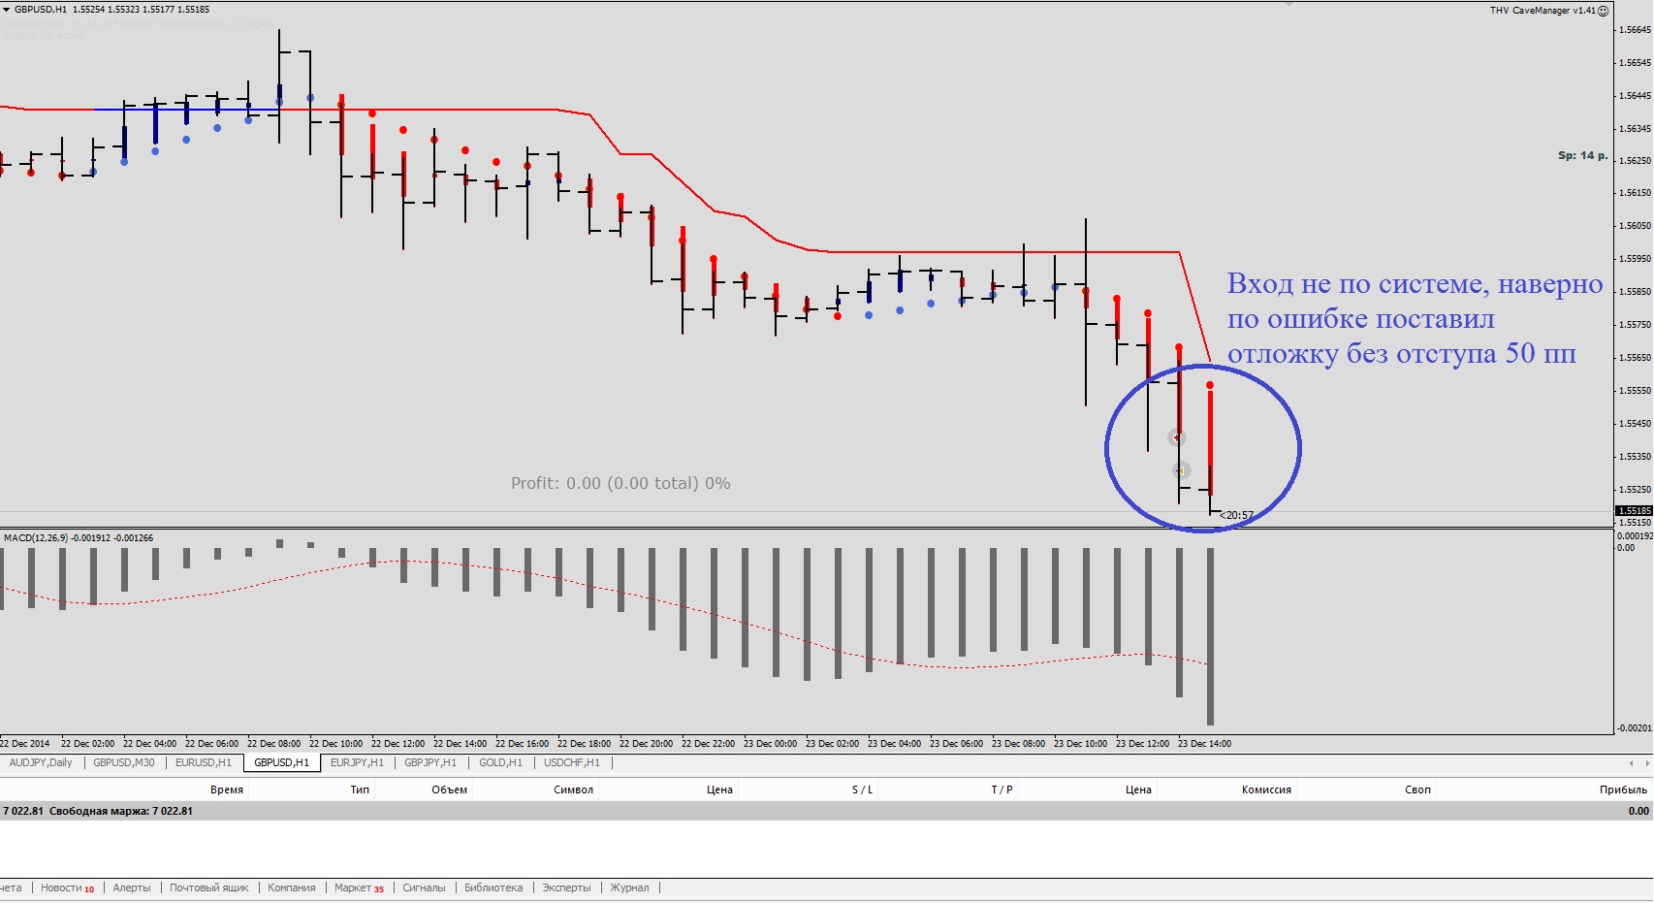Image resolution: width=1654 pixels, height=903 pixels.
Task: Select the active GBPUSD,H1 chart tab
Action: [x=282, y=762]
